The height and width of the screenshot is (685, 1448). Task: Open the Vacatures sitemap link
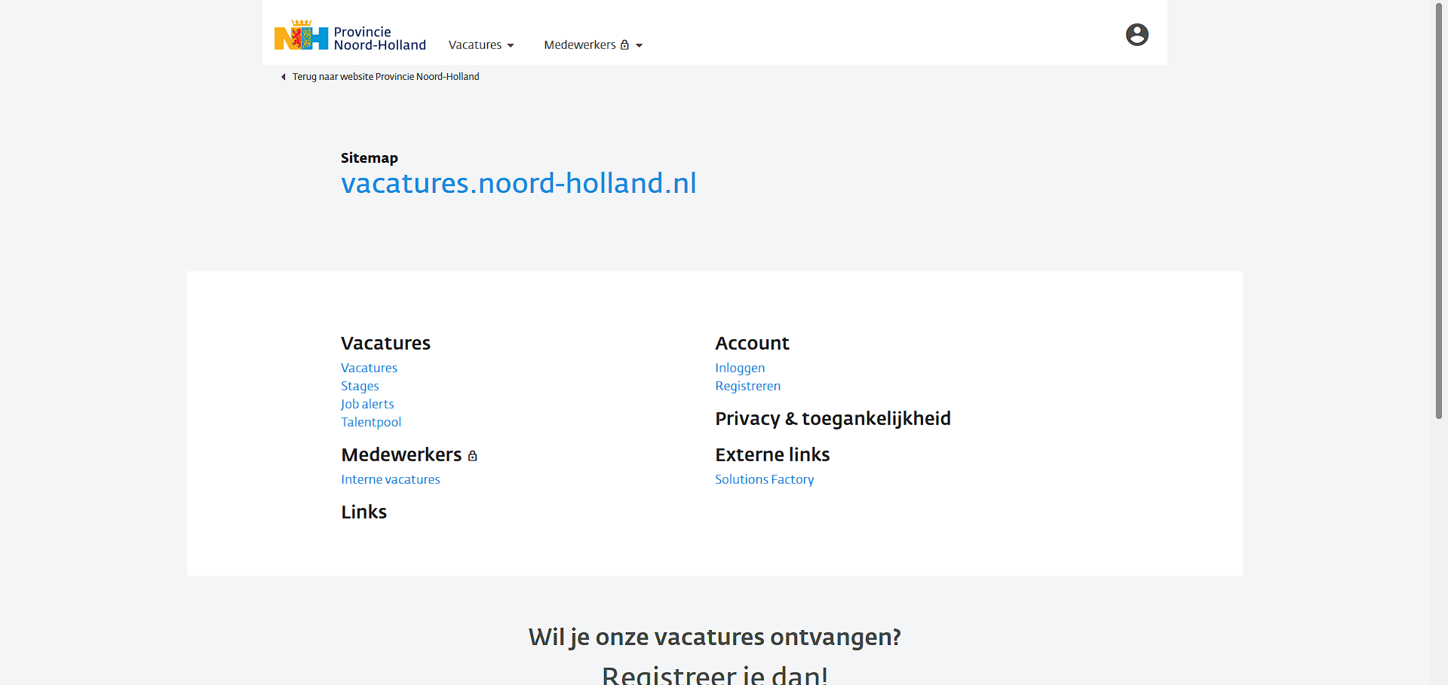[369, 368]
